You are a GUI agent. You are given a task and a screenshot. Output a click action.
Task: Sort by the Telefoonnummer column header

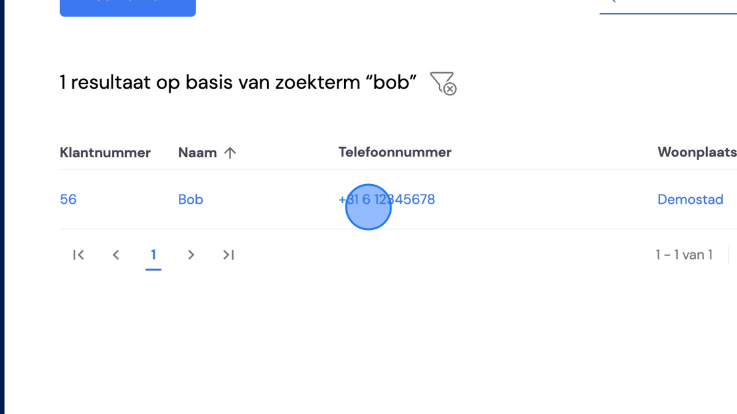(395, 152)
